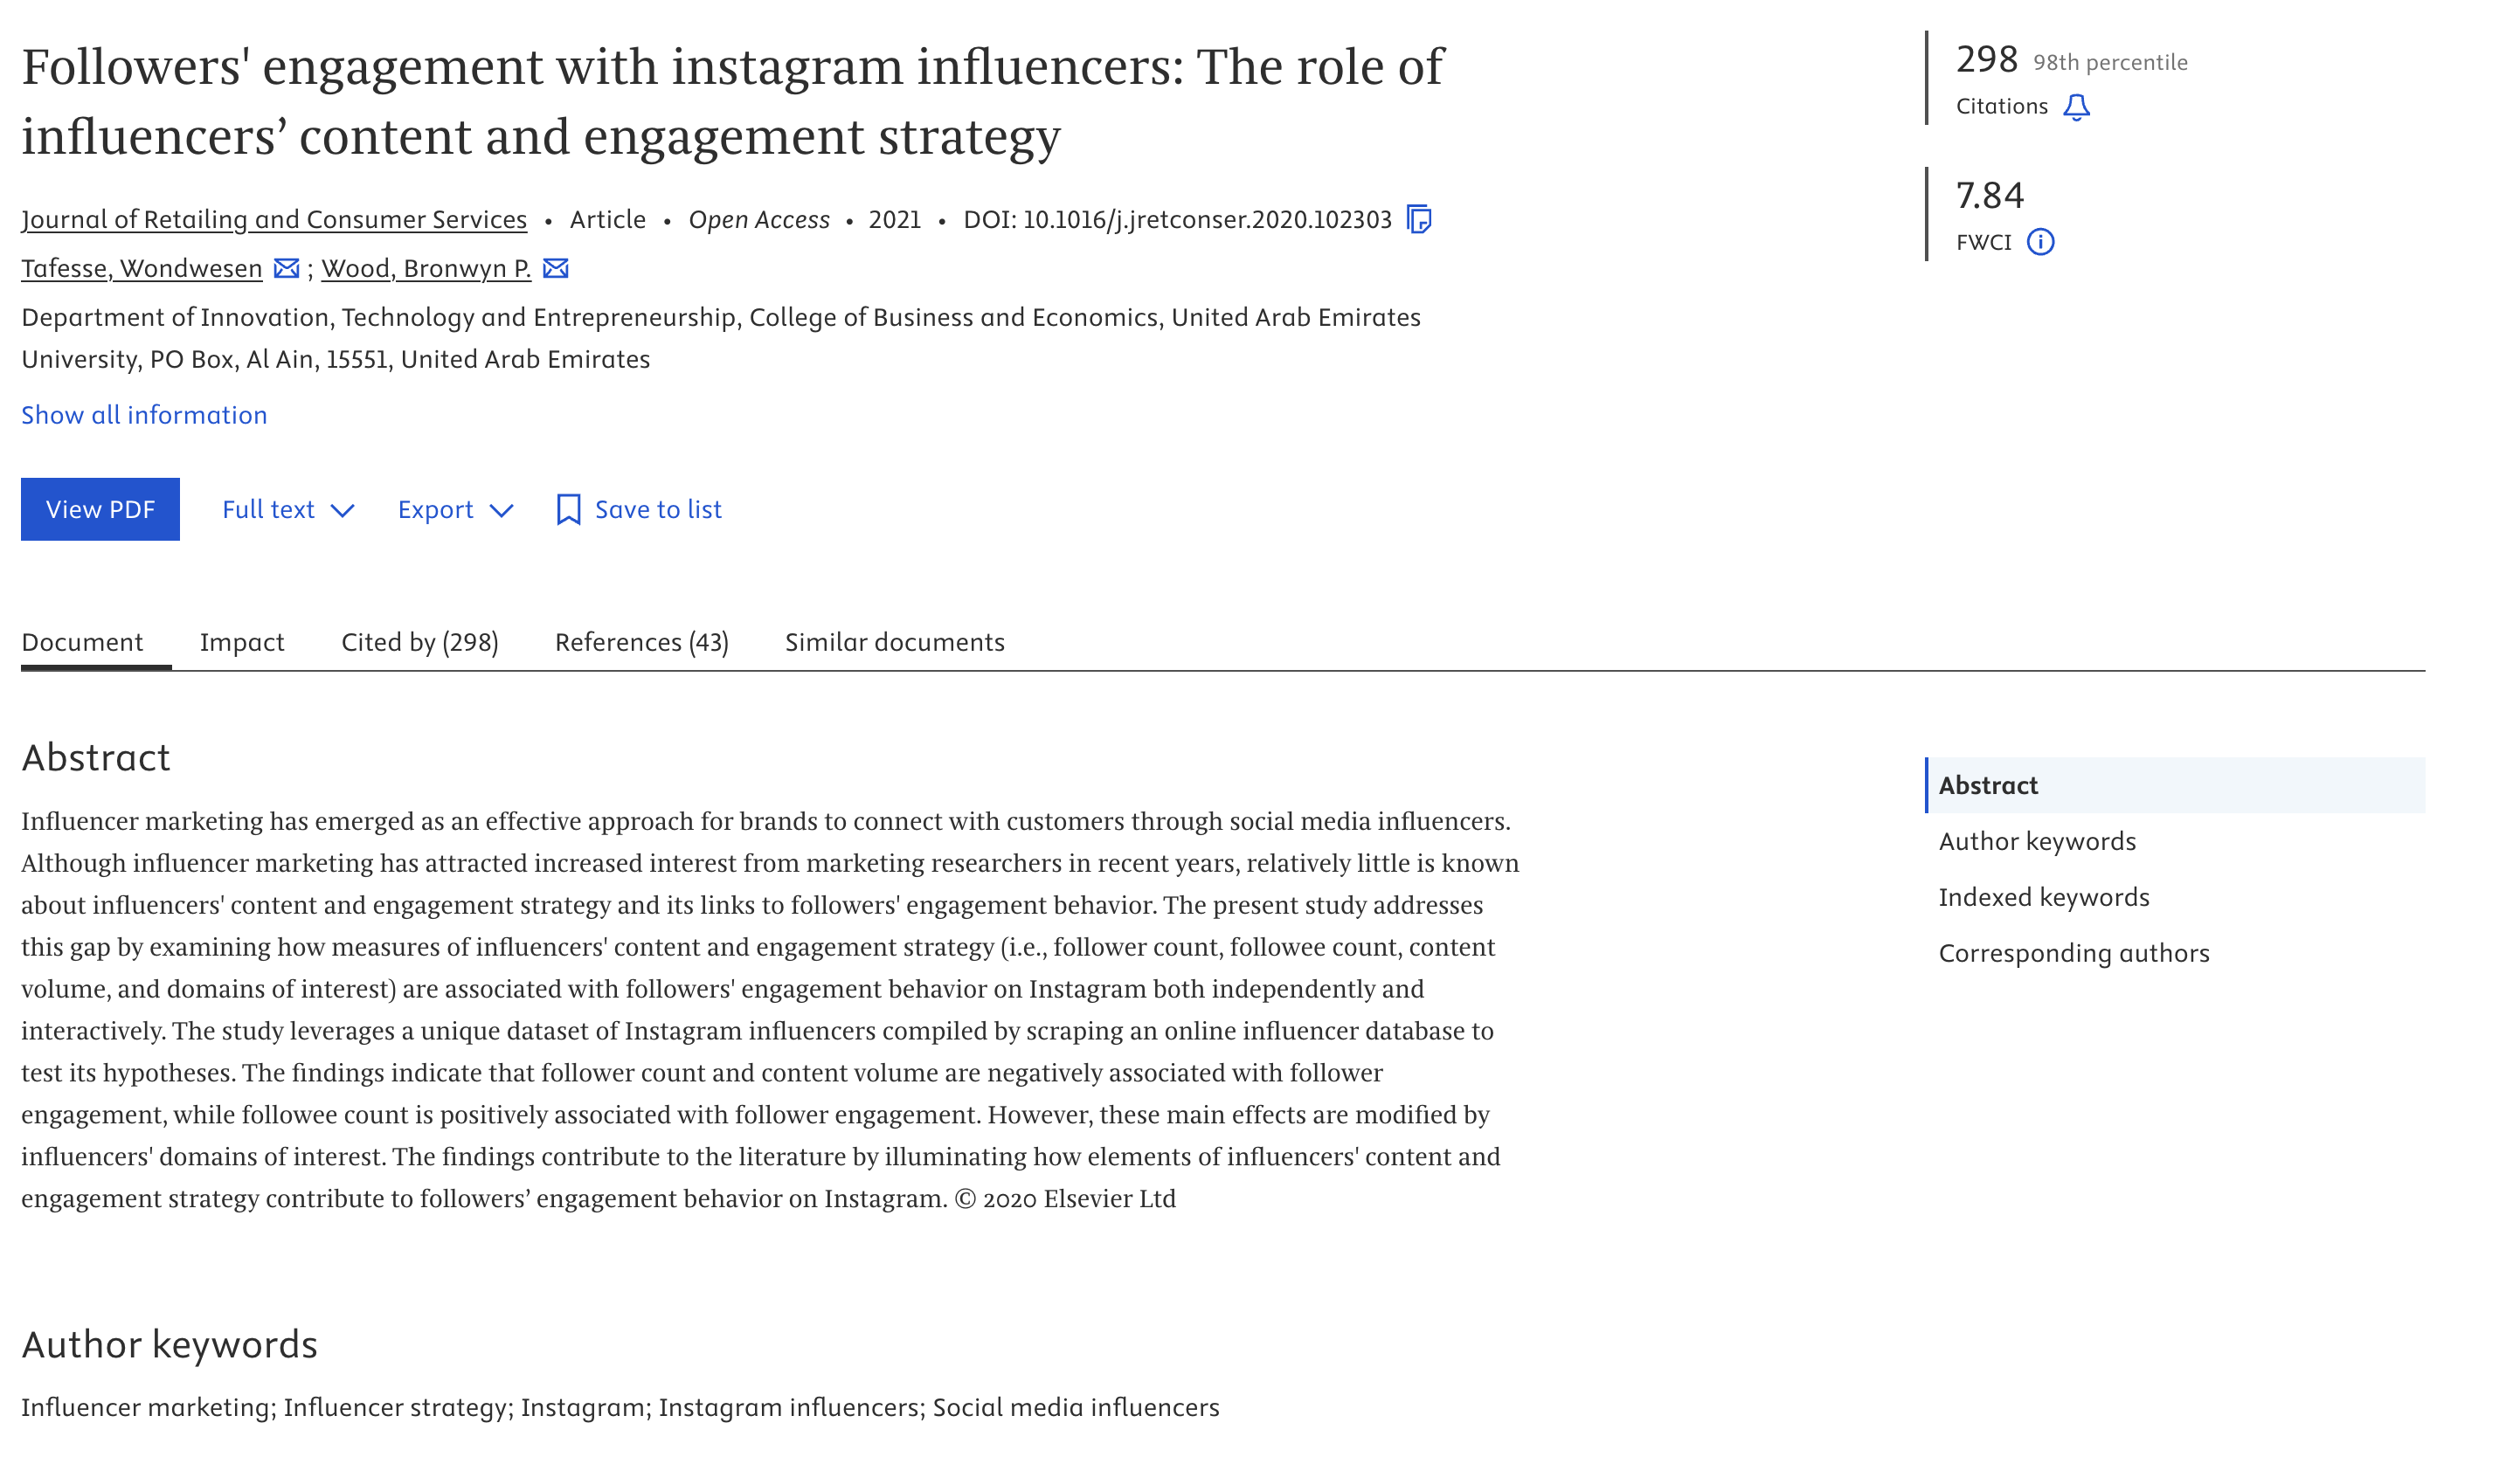The width and height of the screenshot is (2520, 1471).
Task: Open the Cited by (298) tab
Action: (x=420, y=642)
